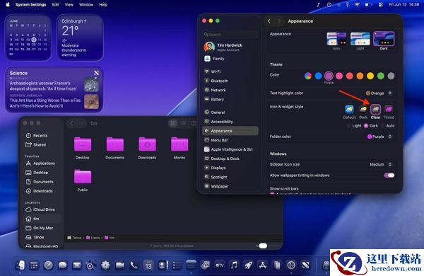
Task: Open the Downloads folder in Finder
Action: click(x=147, y=148)
